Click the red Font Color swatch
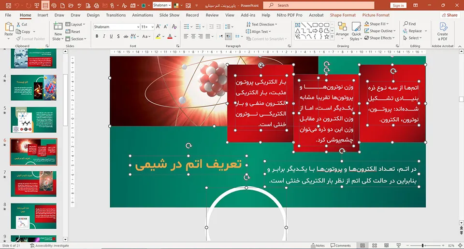This screenshot has width=464, height=249. (x=170, y=36)
